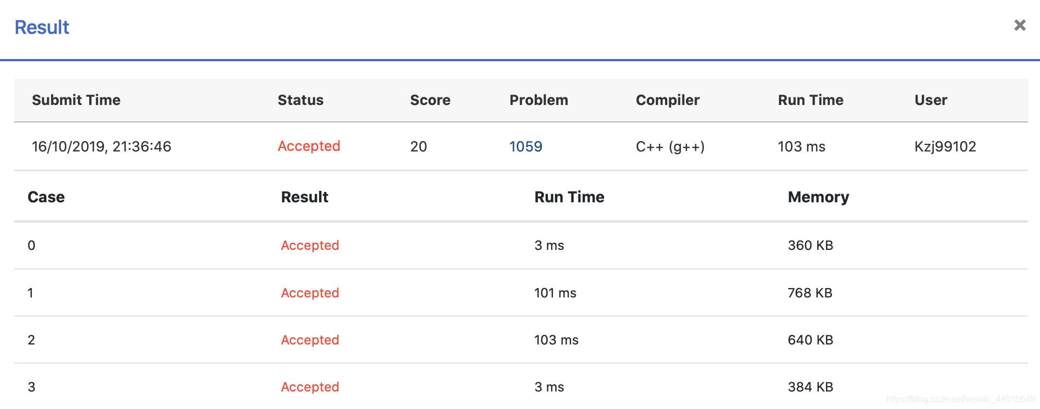Click memory value 360 KB
Viewport: 1040px width, 409px height.
pyautogui.click(x=810, y=246)
